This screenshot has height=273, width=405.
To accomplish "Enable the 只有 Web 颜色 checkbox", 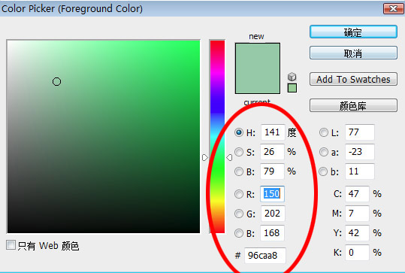I will [11, 245].
